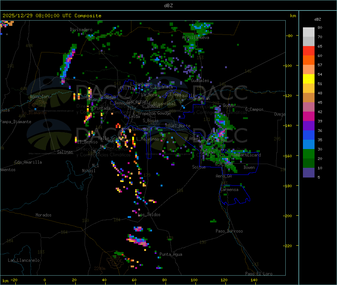Select the red 65 dBZ legend swatch
This screenshot has width=337, height=285.
(x=309, y=51)
